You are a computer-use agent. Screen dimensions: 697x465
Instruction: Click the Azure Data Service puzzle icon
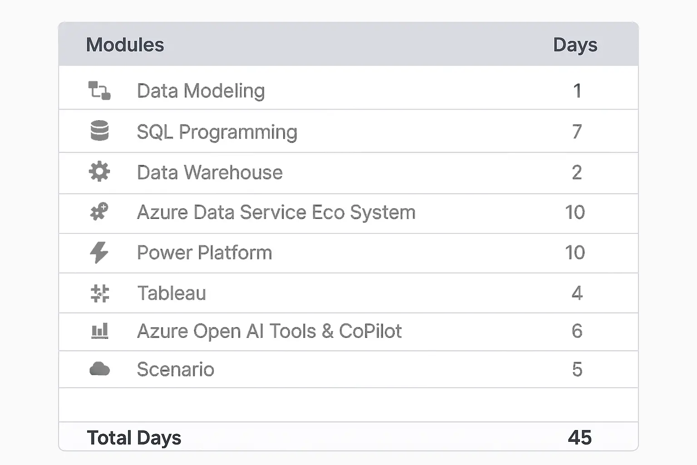coord(99,212)
